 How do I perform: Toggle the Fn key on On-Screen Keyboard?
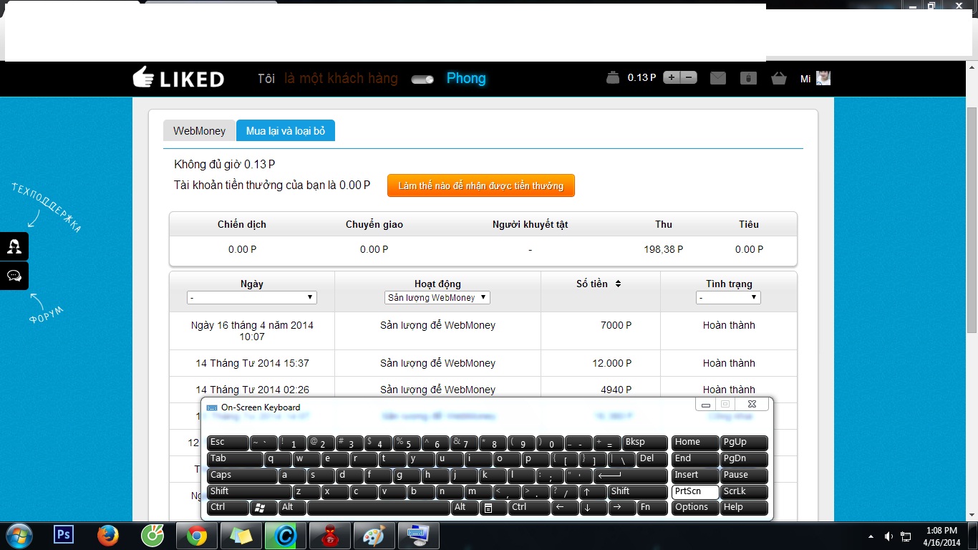pyautogui.click(x=652, y=508)
